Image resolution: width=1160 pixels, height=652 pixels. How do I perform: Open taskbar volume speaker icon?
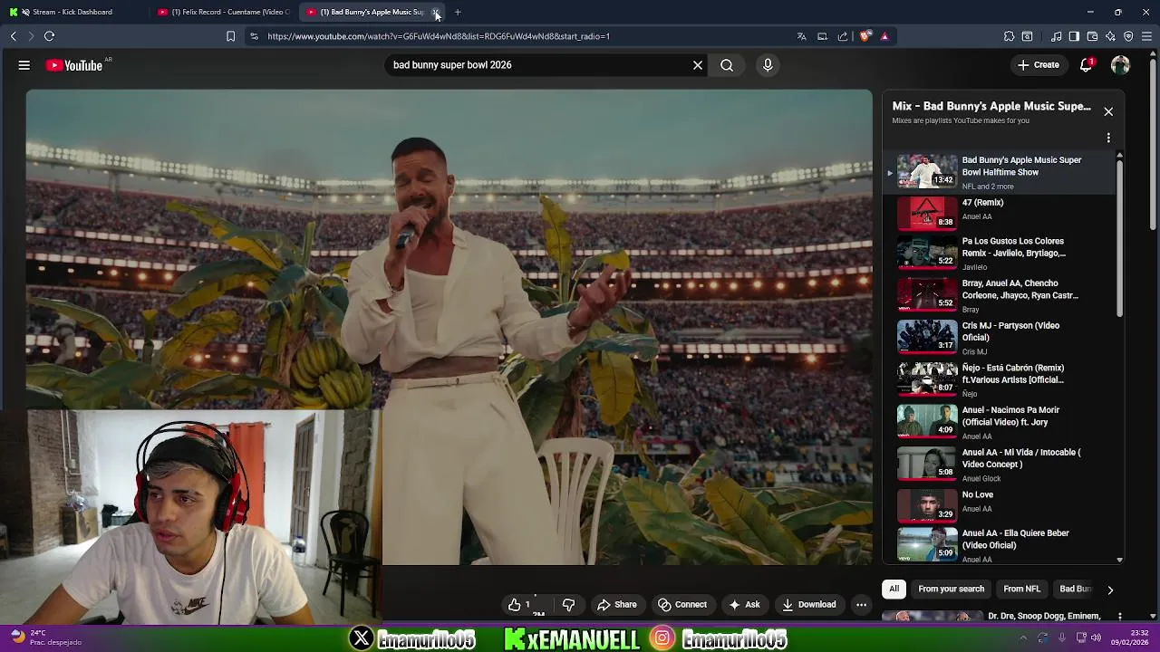pyautogui.click(x=1096, y=638)
